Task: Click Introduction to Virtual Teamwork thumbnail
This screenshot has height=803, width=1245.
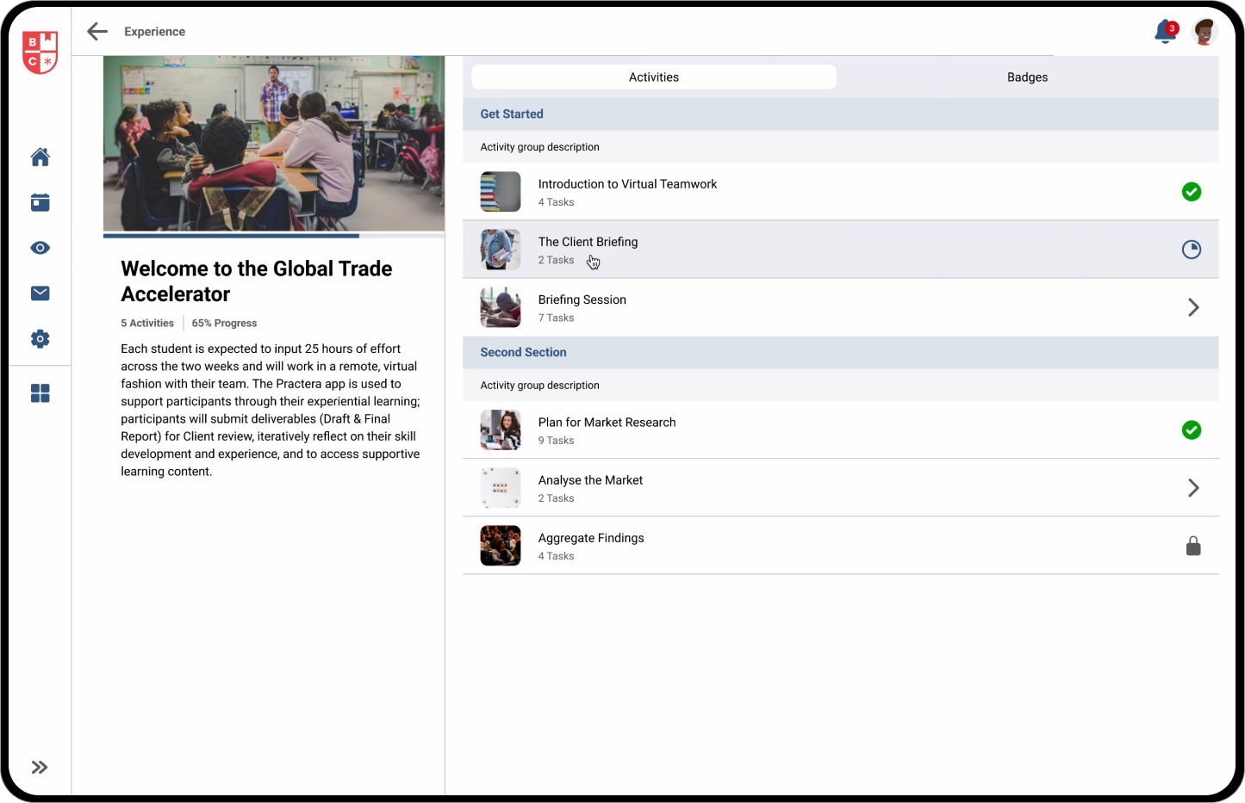Action: (501, 192)
